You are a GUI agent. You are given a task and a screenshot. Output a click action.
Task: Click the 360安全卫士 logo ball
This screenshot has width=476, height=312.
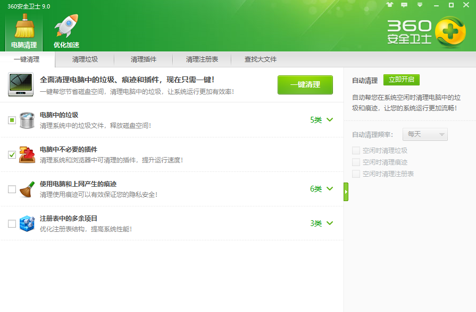pos(450,32)
